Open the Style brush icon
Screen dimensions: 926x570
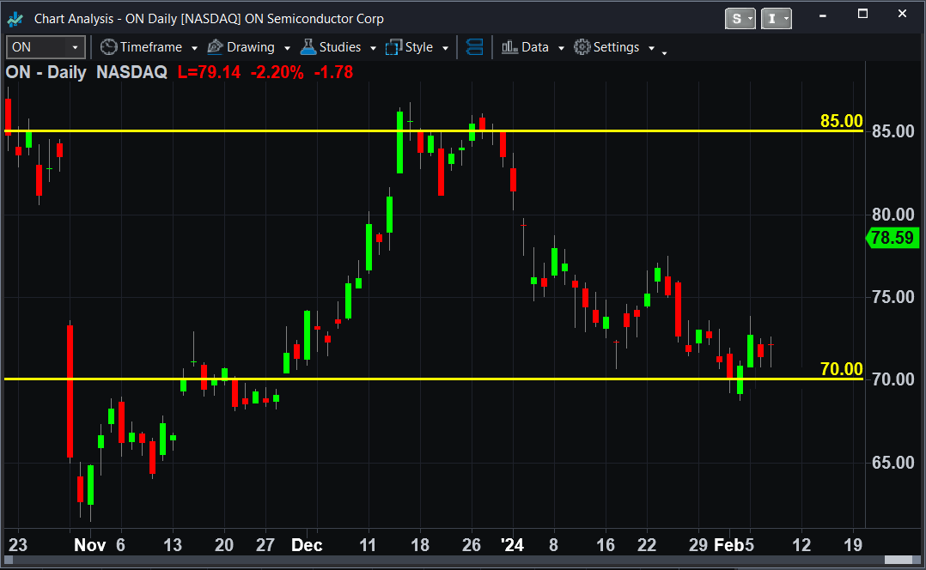tap(393, 46)
